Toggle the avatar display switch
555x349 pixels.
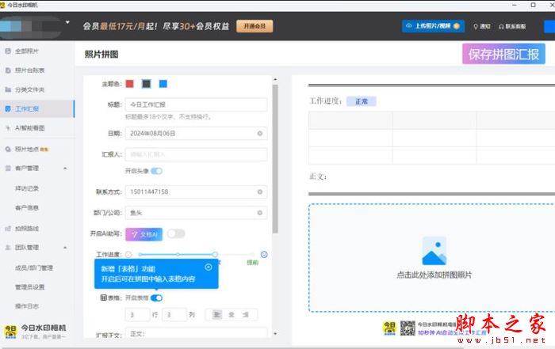coord(156,171)
